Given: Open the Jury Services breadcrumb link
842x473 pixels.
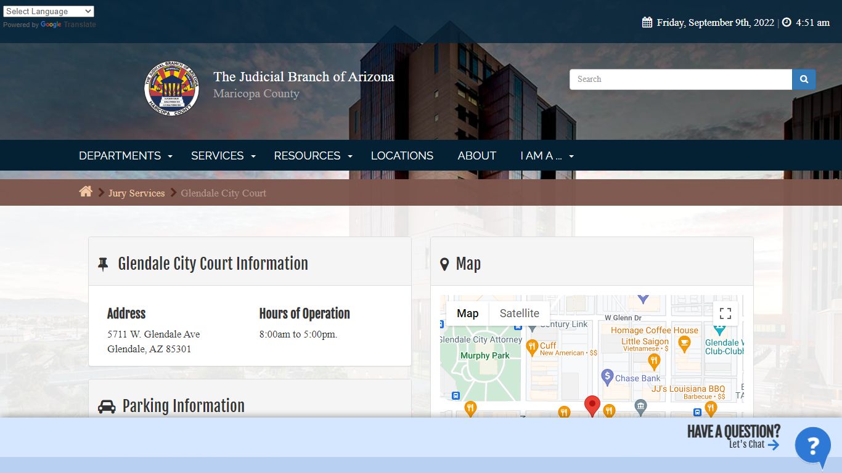Looking at the screenshot, I should [x=137, y=193].
